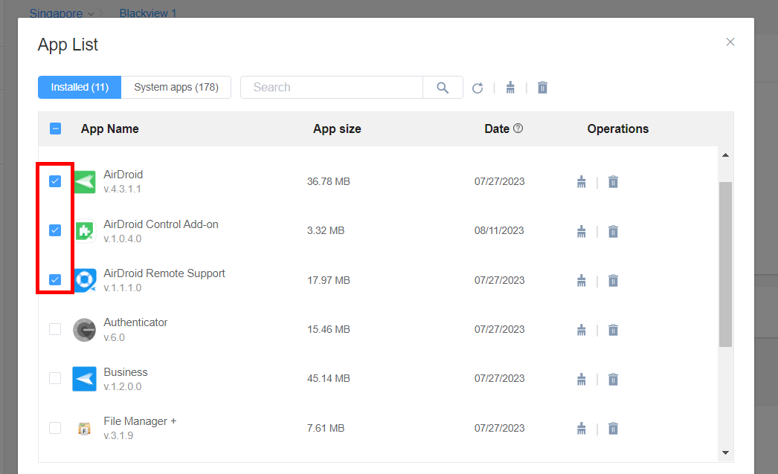Screen dimensions: 778x474
Task: Uninstall AirDroid Control Add-on
Action: click(614, 232)
